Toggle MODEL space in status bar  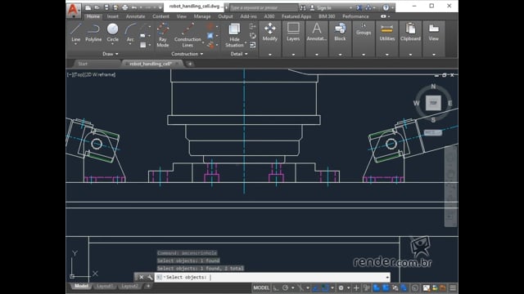coord(261,287)
